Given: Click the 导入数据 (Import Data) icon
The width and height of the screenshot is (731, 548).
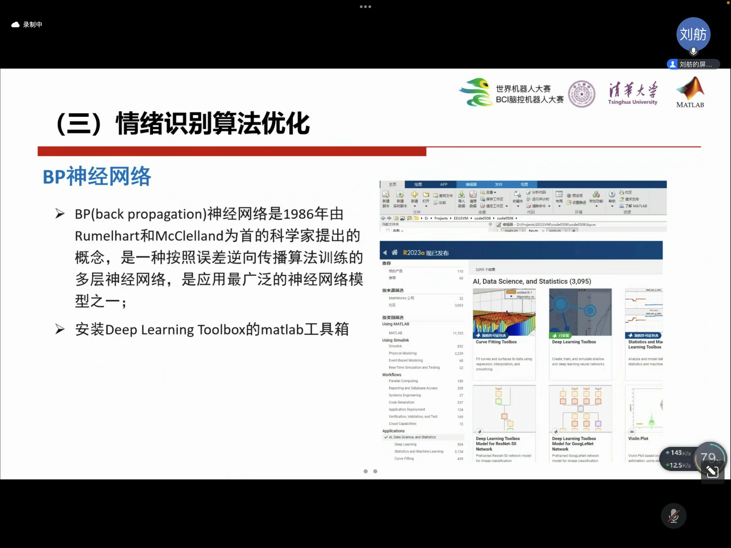Looking at the screenshot, I should click(461, 195).
